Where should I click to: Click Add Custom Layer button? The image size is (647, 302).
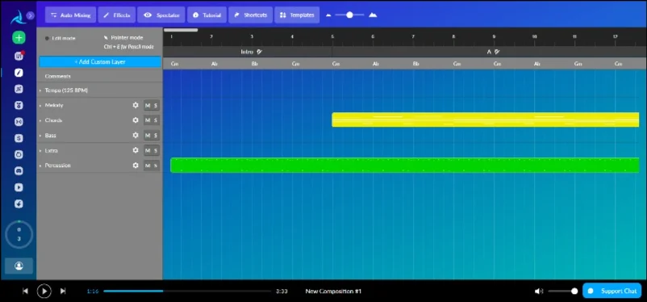tap(100, 62)
